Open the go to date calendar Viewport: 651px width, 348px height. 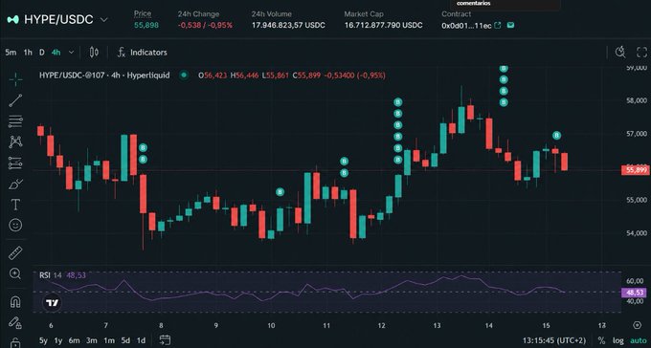(x=165, y=340)
